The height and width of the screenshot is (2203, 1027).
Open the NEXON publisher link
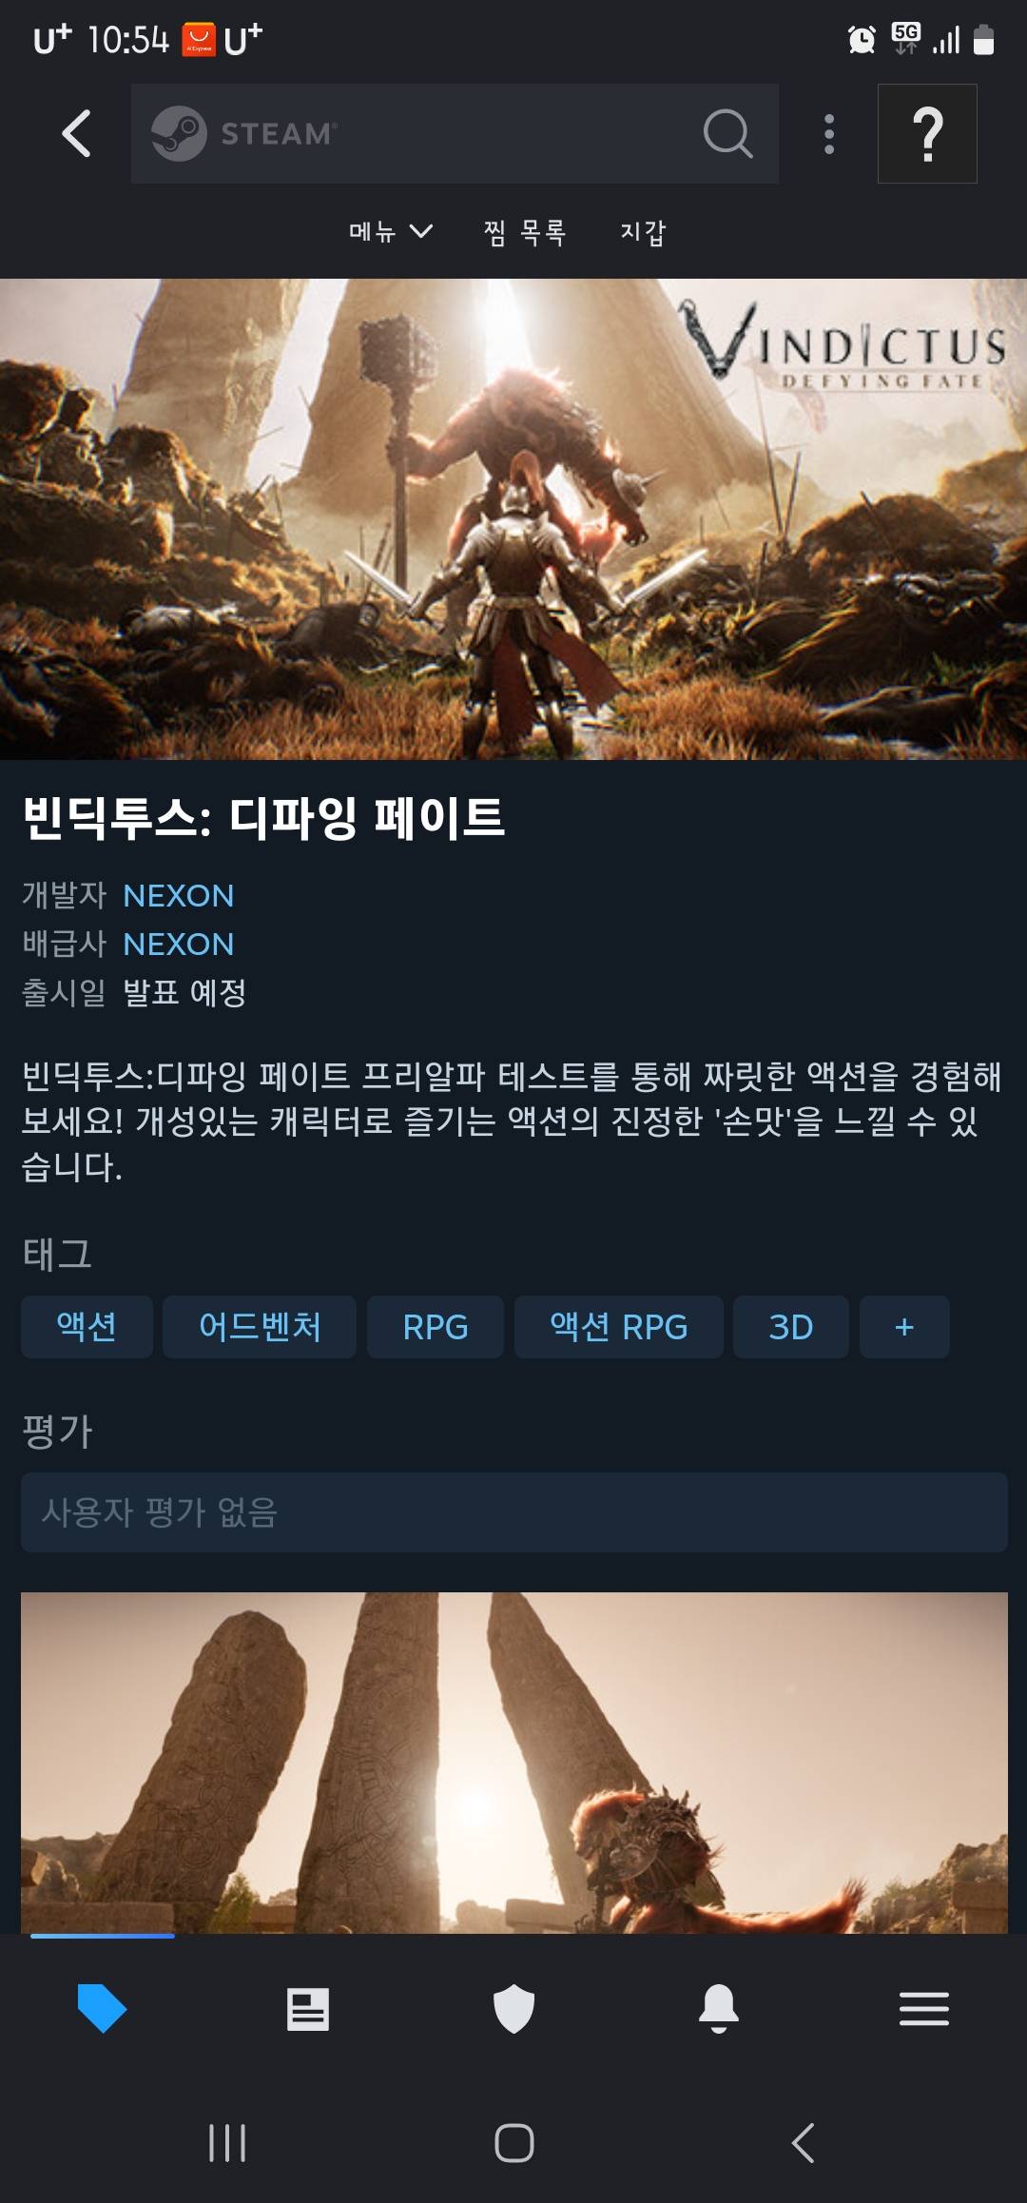[x=179, y=944]
